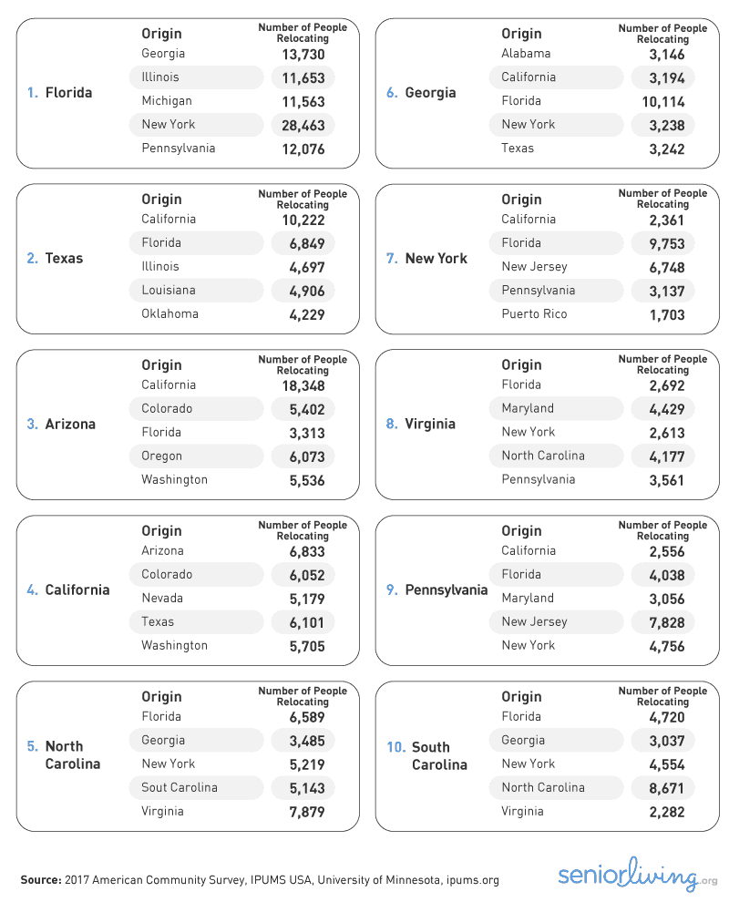
Task: Select the "1. Florida" destination heading
Action: (x=60, y=93)
